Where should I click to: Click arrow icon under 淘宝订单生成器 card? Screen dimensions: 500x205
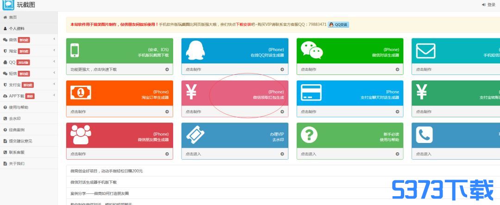[167, 112]
